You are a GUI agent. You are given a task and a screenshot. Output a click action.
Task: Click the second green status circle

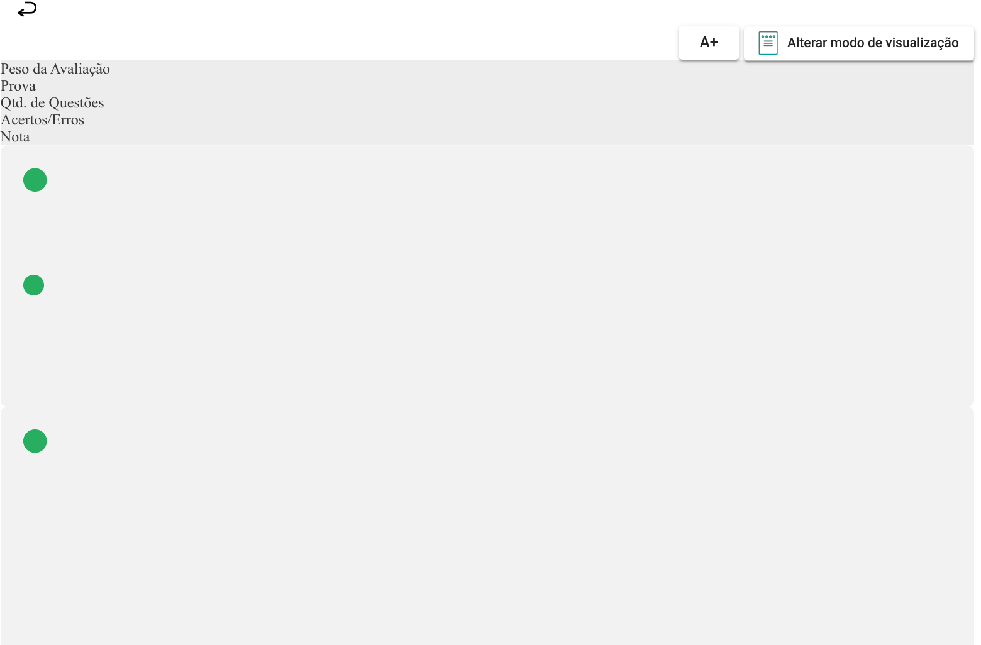pyautogui.click(x=34, y=285)
